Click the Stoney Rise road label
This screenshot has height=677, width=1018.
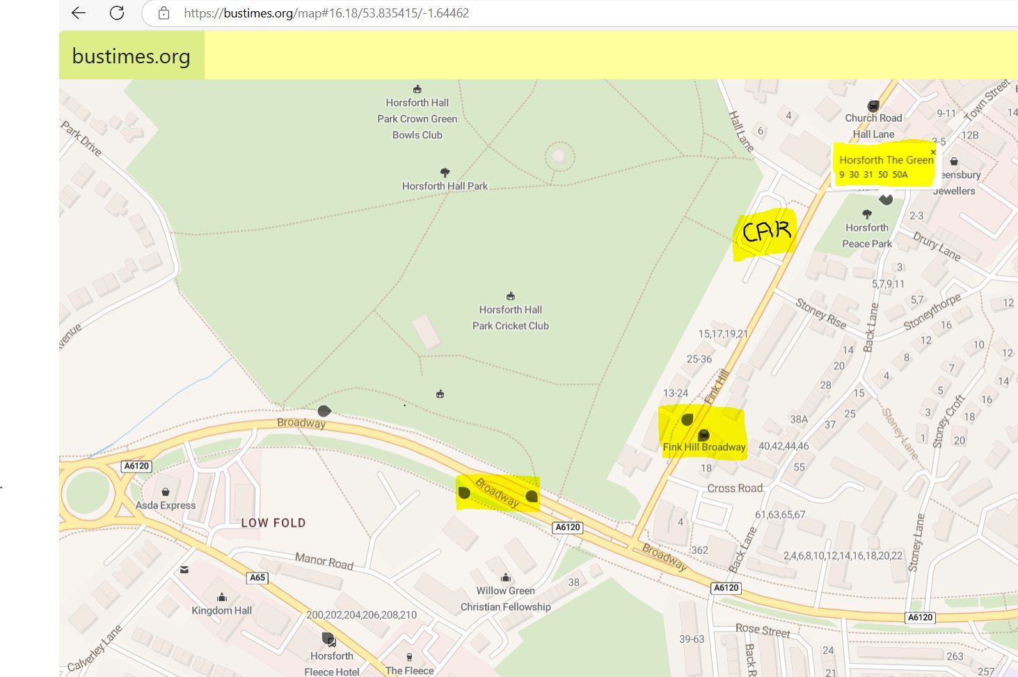click(x=821, y=314)
